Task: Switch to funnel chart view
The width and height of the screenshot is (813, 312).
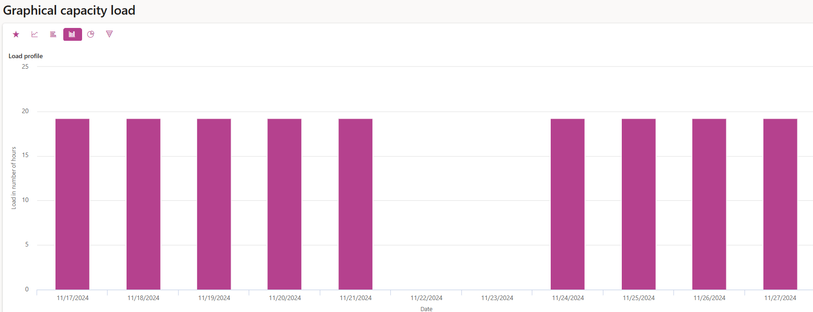Action: tap(109, 34)
